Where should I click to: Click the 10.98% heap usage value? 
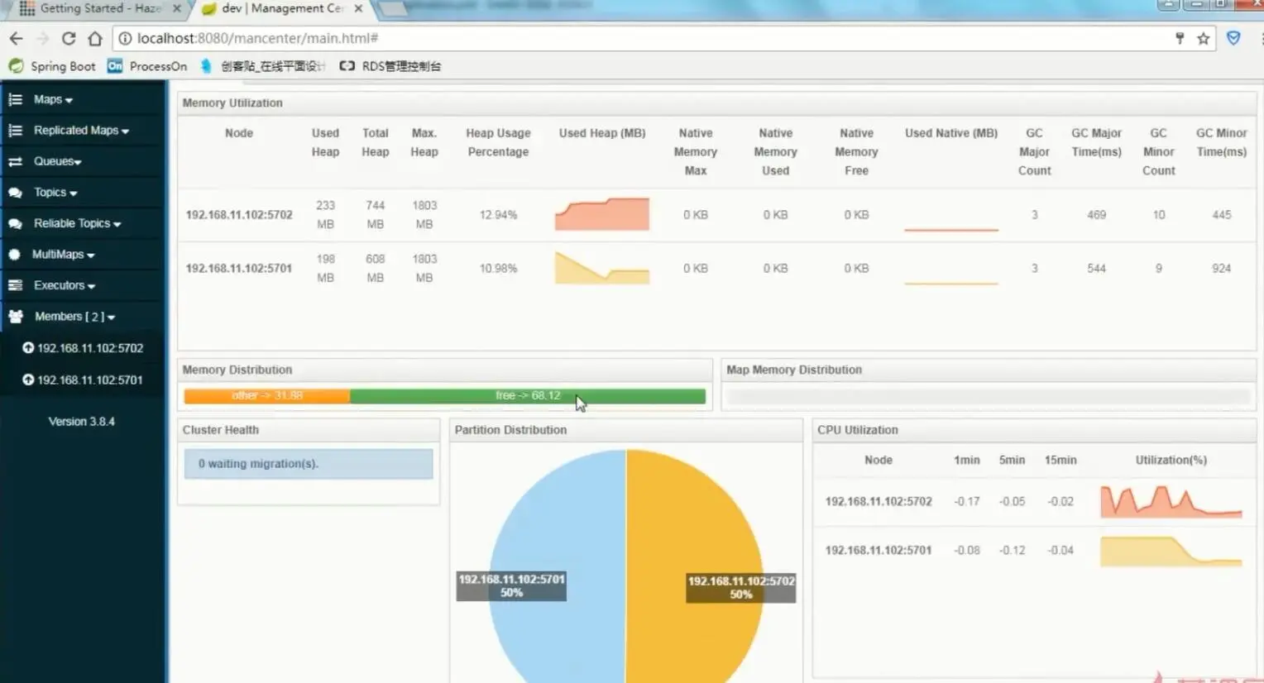(498, 269)
